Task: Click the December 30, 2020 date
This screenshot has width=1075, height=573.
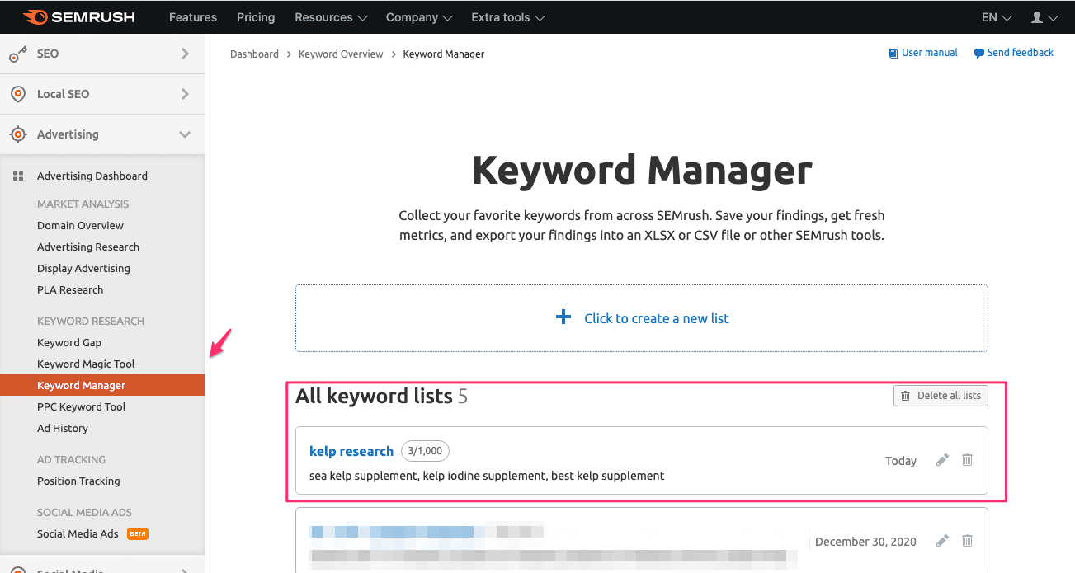Action: pos(865,542)
